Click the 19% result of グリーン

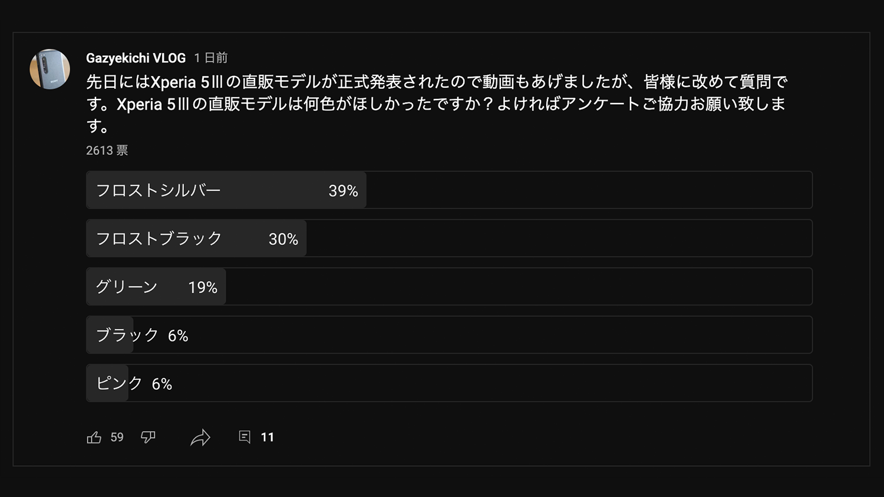[x=203, y=287]
